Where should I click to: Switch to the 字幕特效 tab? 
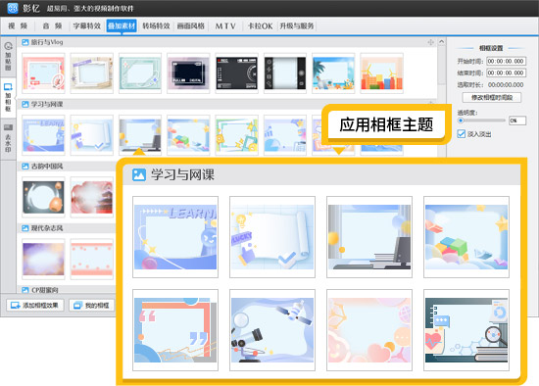(x=86, y=25)
